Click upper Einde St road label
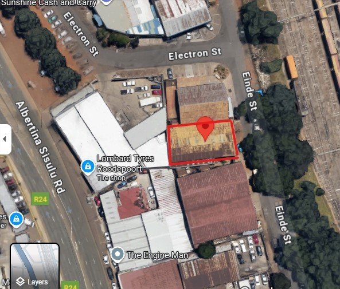This screenshot has width=340, height=289. coord(249,91)
